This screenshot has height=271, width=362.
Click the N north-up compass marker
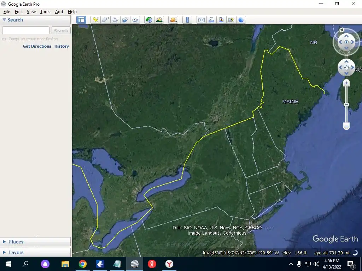(342, 30)
